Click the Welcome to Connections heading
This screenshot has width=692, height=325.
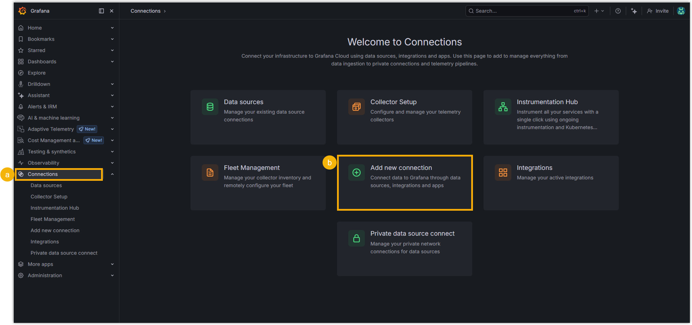coord(405,42)
